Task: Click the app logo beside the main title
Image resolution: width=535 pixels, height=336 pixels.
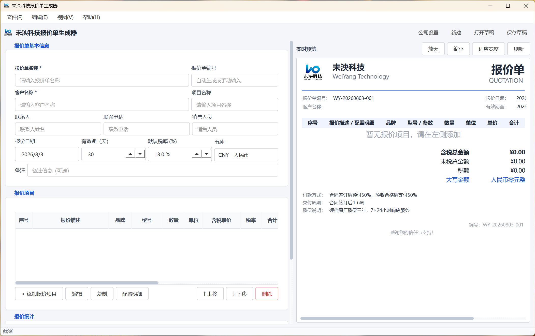Action: click(8, 33)
